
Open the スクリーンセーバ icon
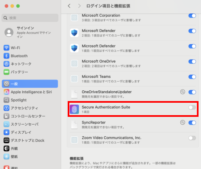click(7, 124)
